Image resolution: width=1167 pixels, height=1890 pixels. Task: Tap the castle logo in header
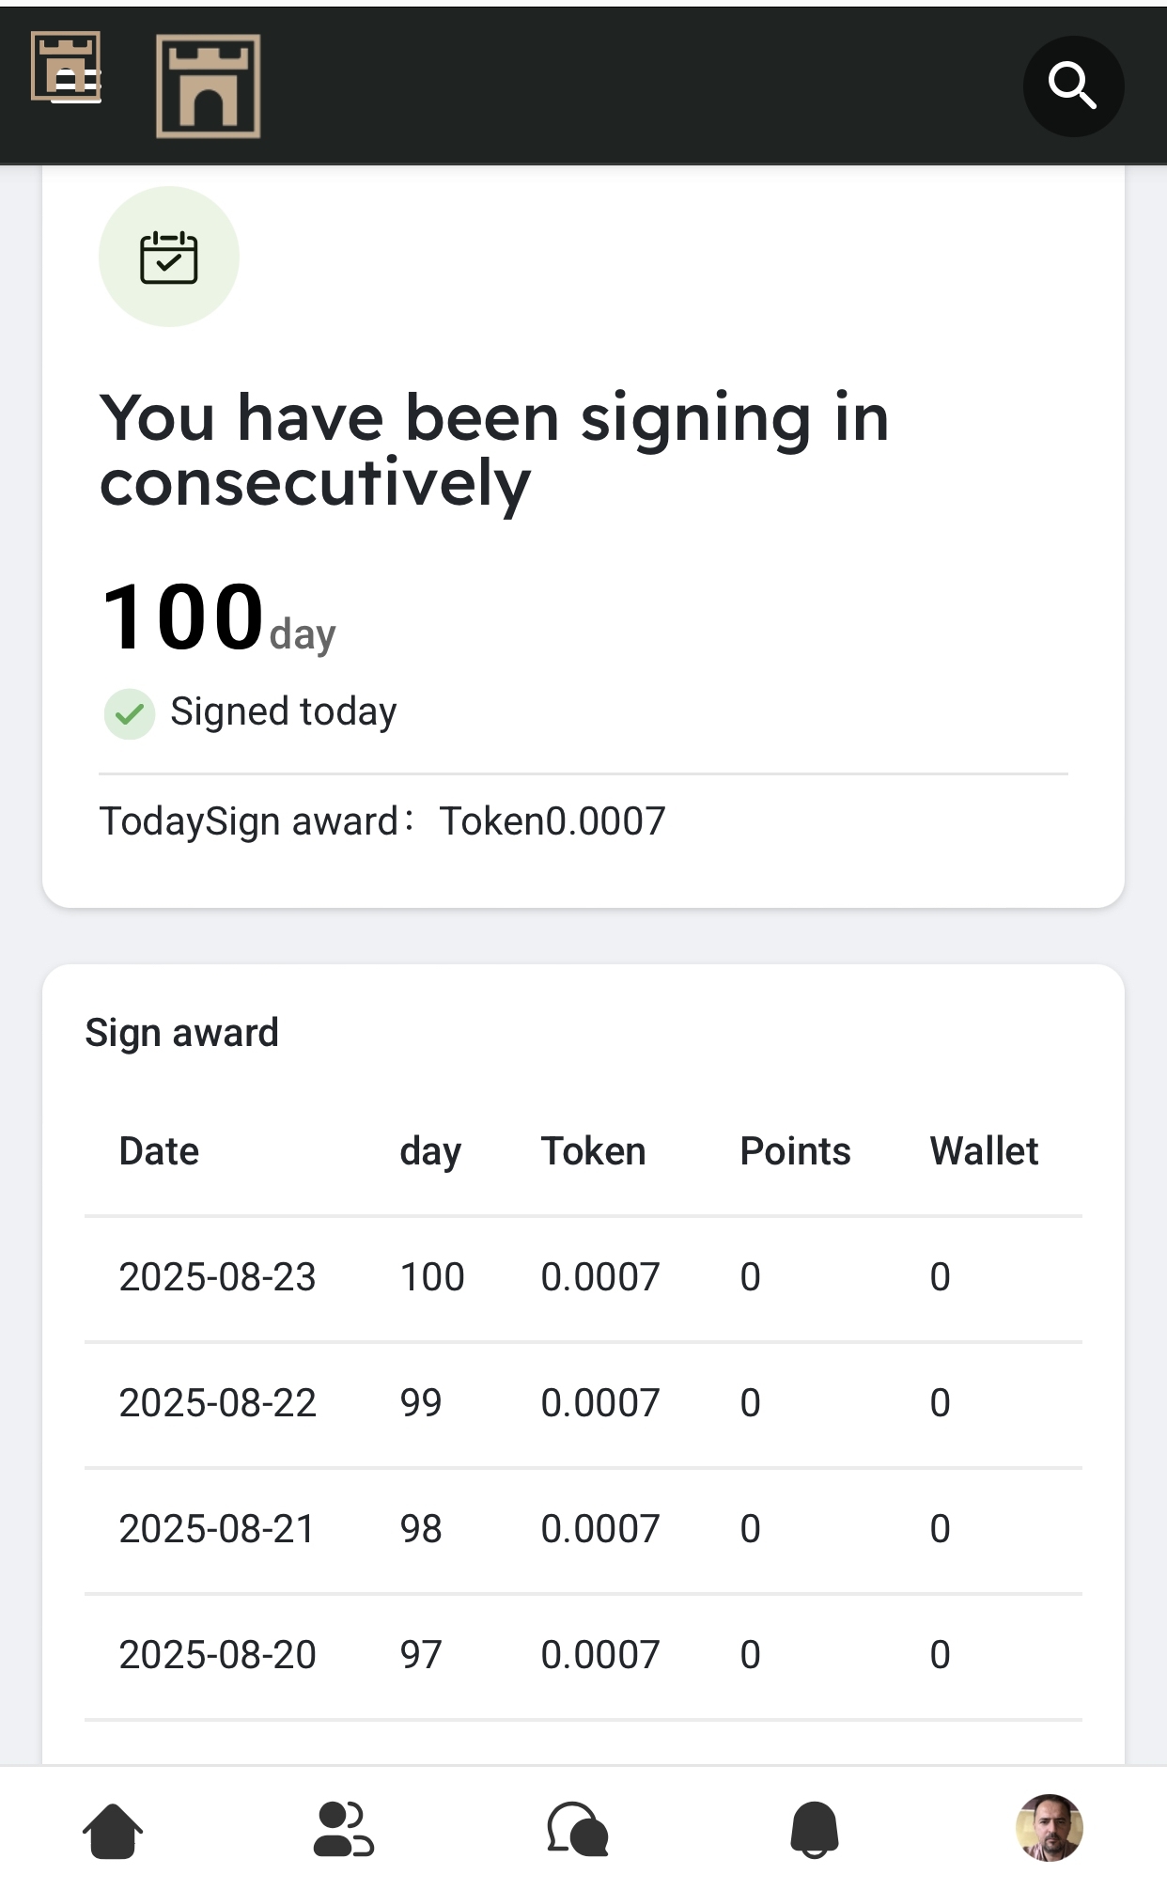[208, 86]
